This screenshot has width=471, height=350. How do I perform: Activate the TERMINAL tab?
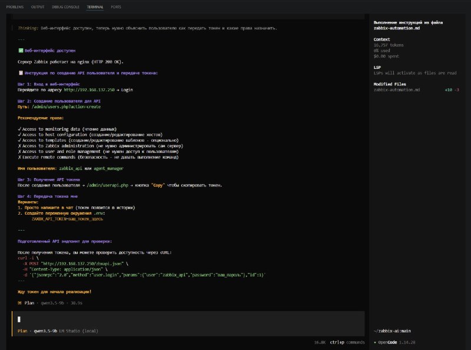tap(95, 7)
